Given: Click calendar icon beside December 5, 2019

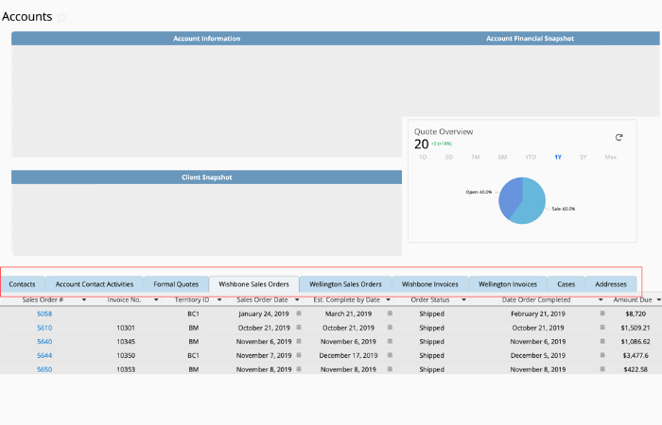Looking at the screenshot, I should coord(601,355).
